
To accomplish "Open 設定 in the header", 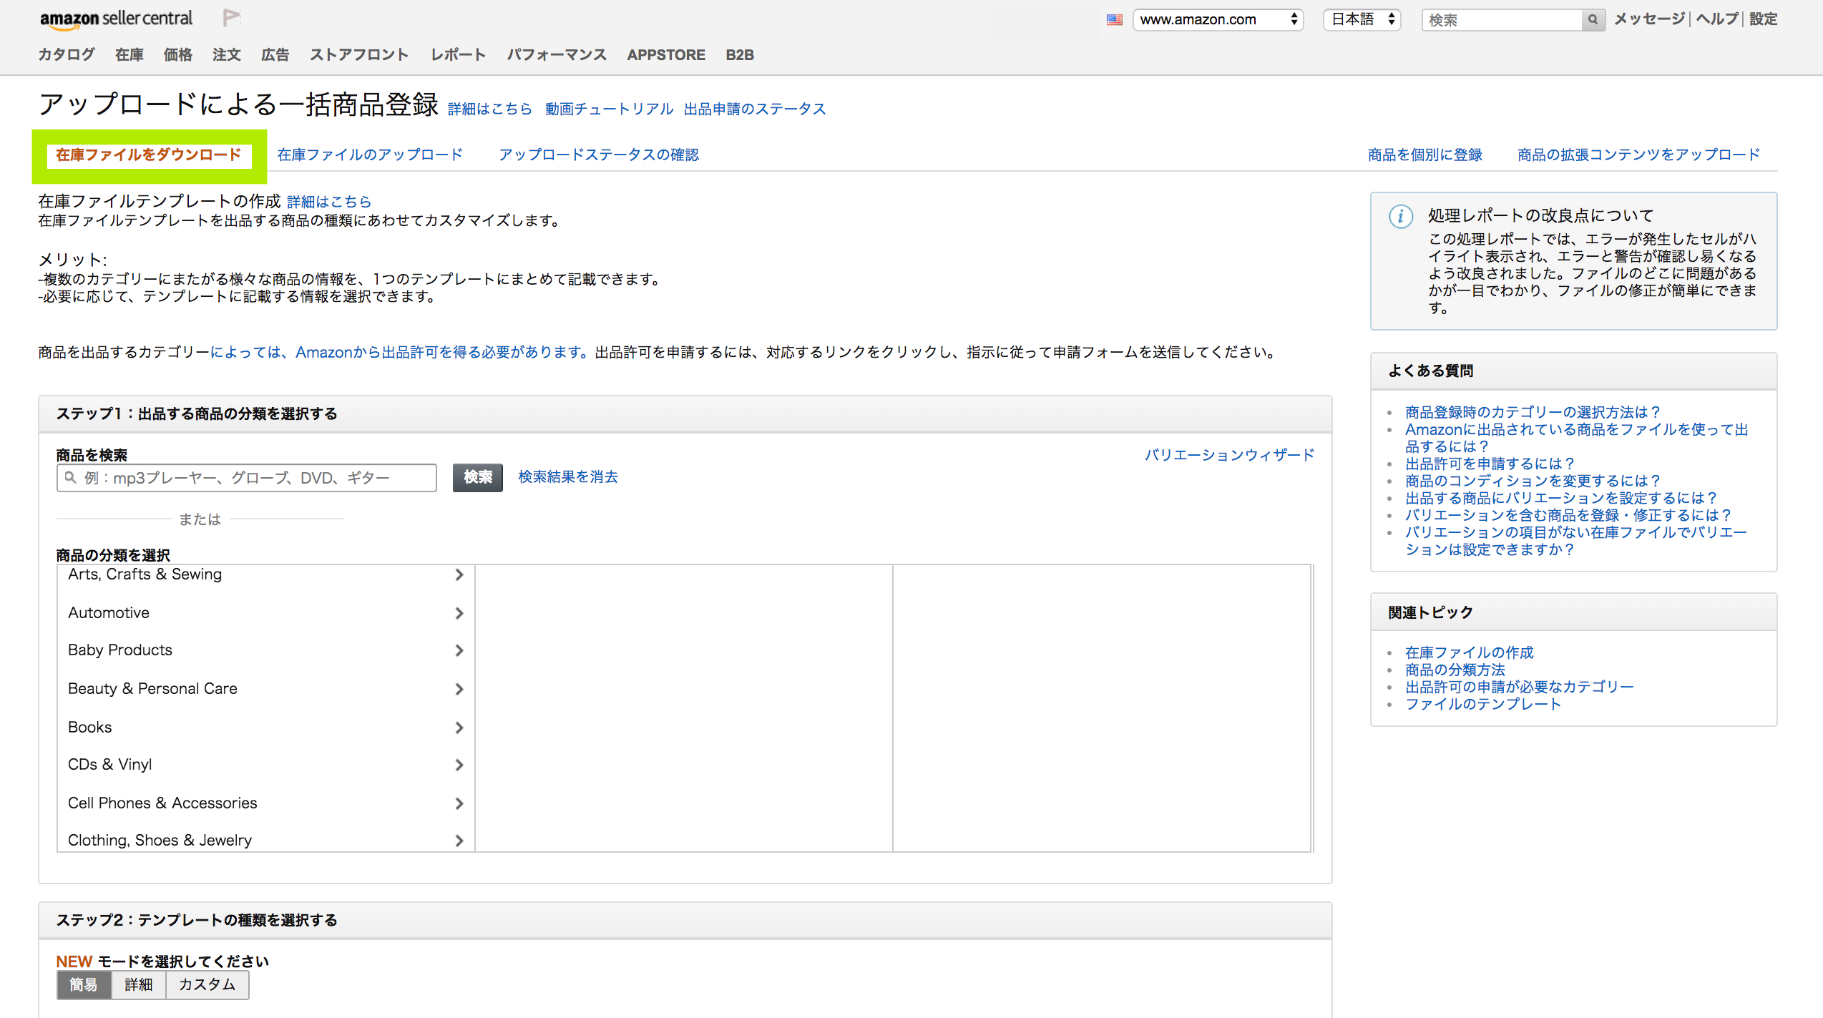I will 1764,19.
